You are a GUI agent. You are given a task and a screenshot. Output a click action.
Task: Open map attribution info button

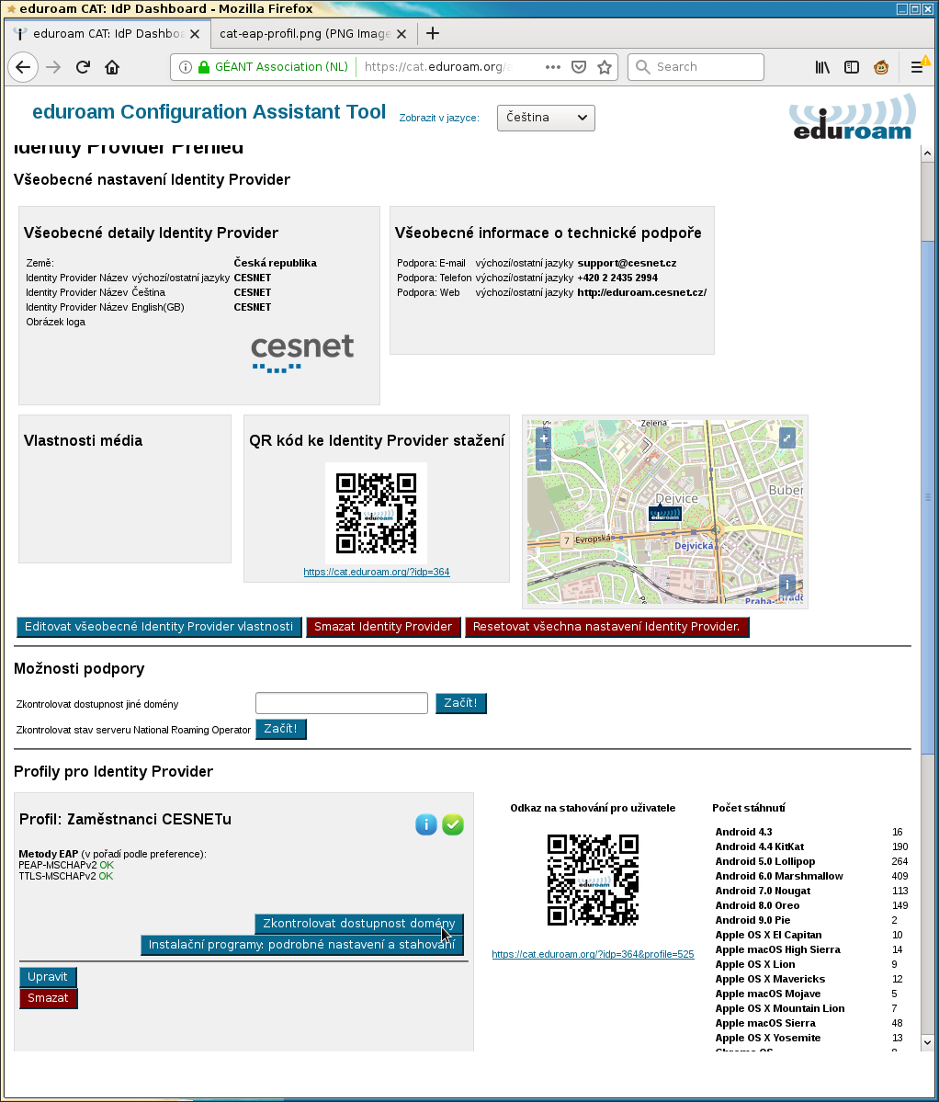click(x=787, y=584)
